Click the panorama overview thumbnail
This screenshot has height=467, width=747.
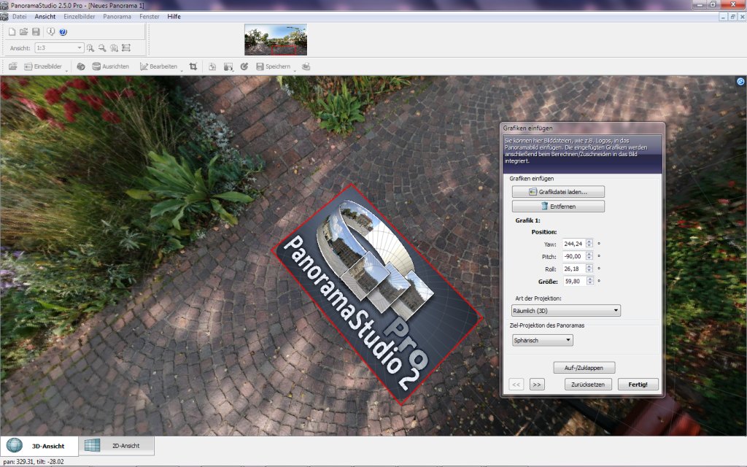click(x=276, y=40)
